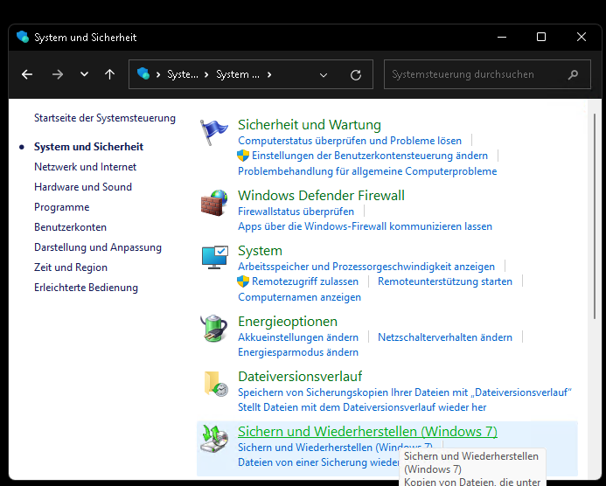This screenshot has width=606, height=486.
Task: Open Startseite der Systemsteuerung
Action: pyautogui.click(x=105, y=118)
